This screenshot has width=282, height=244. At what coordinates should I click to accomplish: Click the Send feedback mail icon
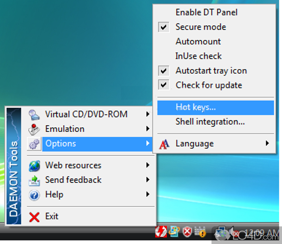(x=34, y=180)
